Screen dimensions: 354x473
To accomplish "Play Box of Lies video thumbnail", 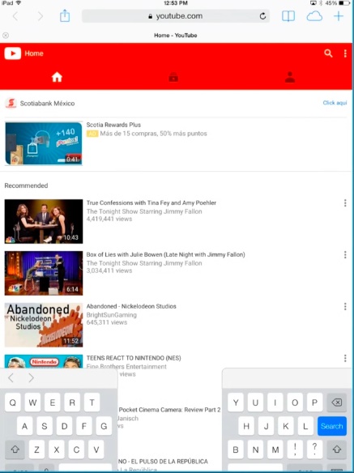I will coord(44,273).
